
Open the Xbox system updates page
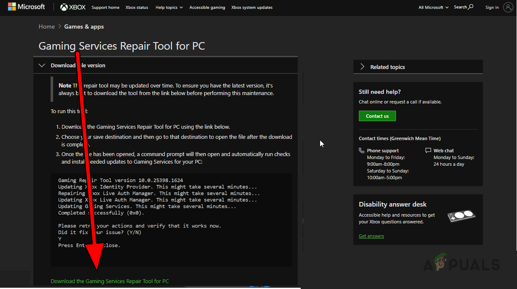pyautogui.click(x=252, y=7)
